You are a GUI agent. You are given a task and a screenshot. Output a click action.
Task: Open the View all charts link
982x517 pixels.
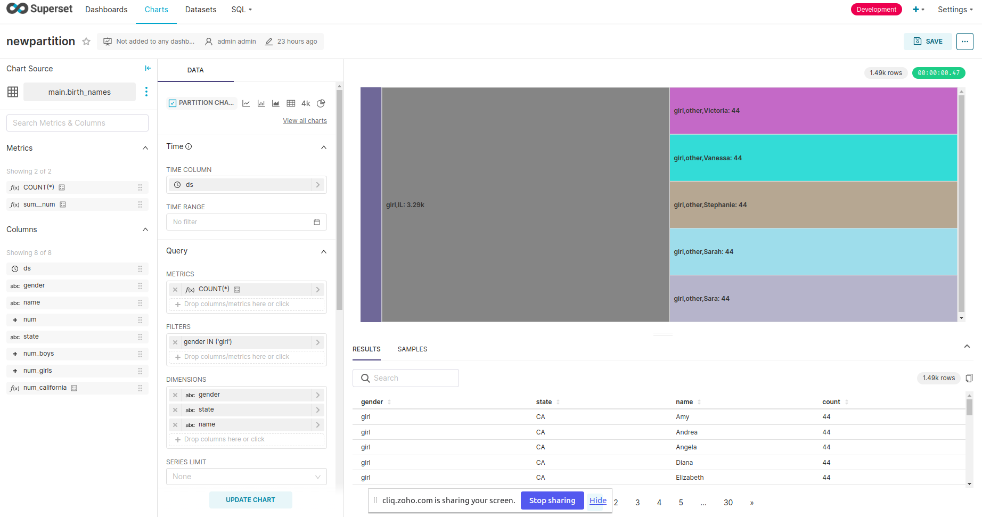coord(305,120)
